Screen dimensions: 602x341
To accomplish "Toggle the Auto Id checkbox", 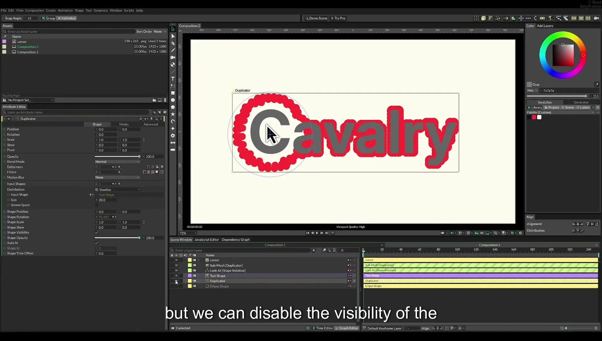I will pos(97,243).
